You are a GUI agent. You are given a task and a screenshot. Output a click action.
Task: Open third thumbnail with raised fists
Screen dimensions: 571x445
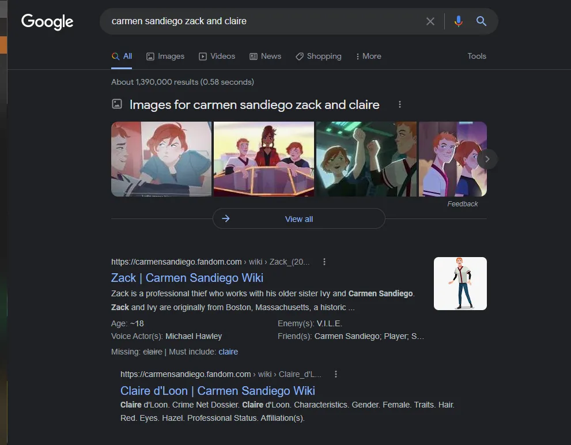tap(366, 159)
